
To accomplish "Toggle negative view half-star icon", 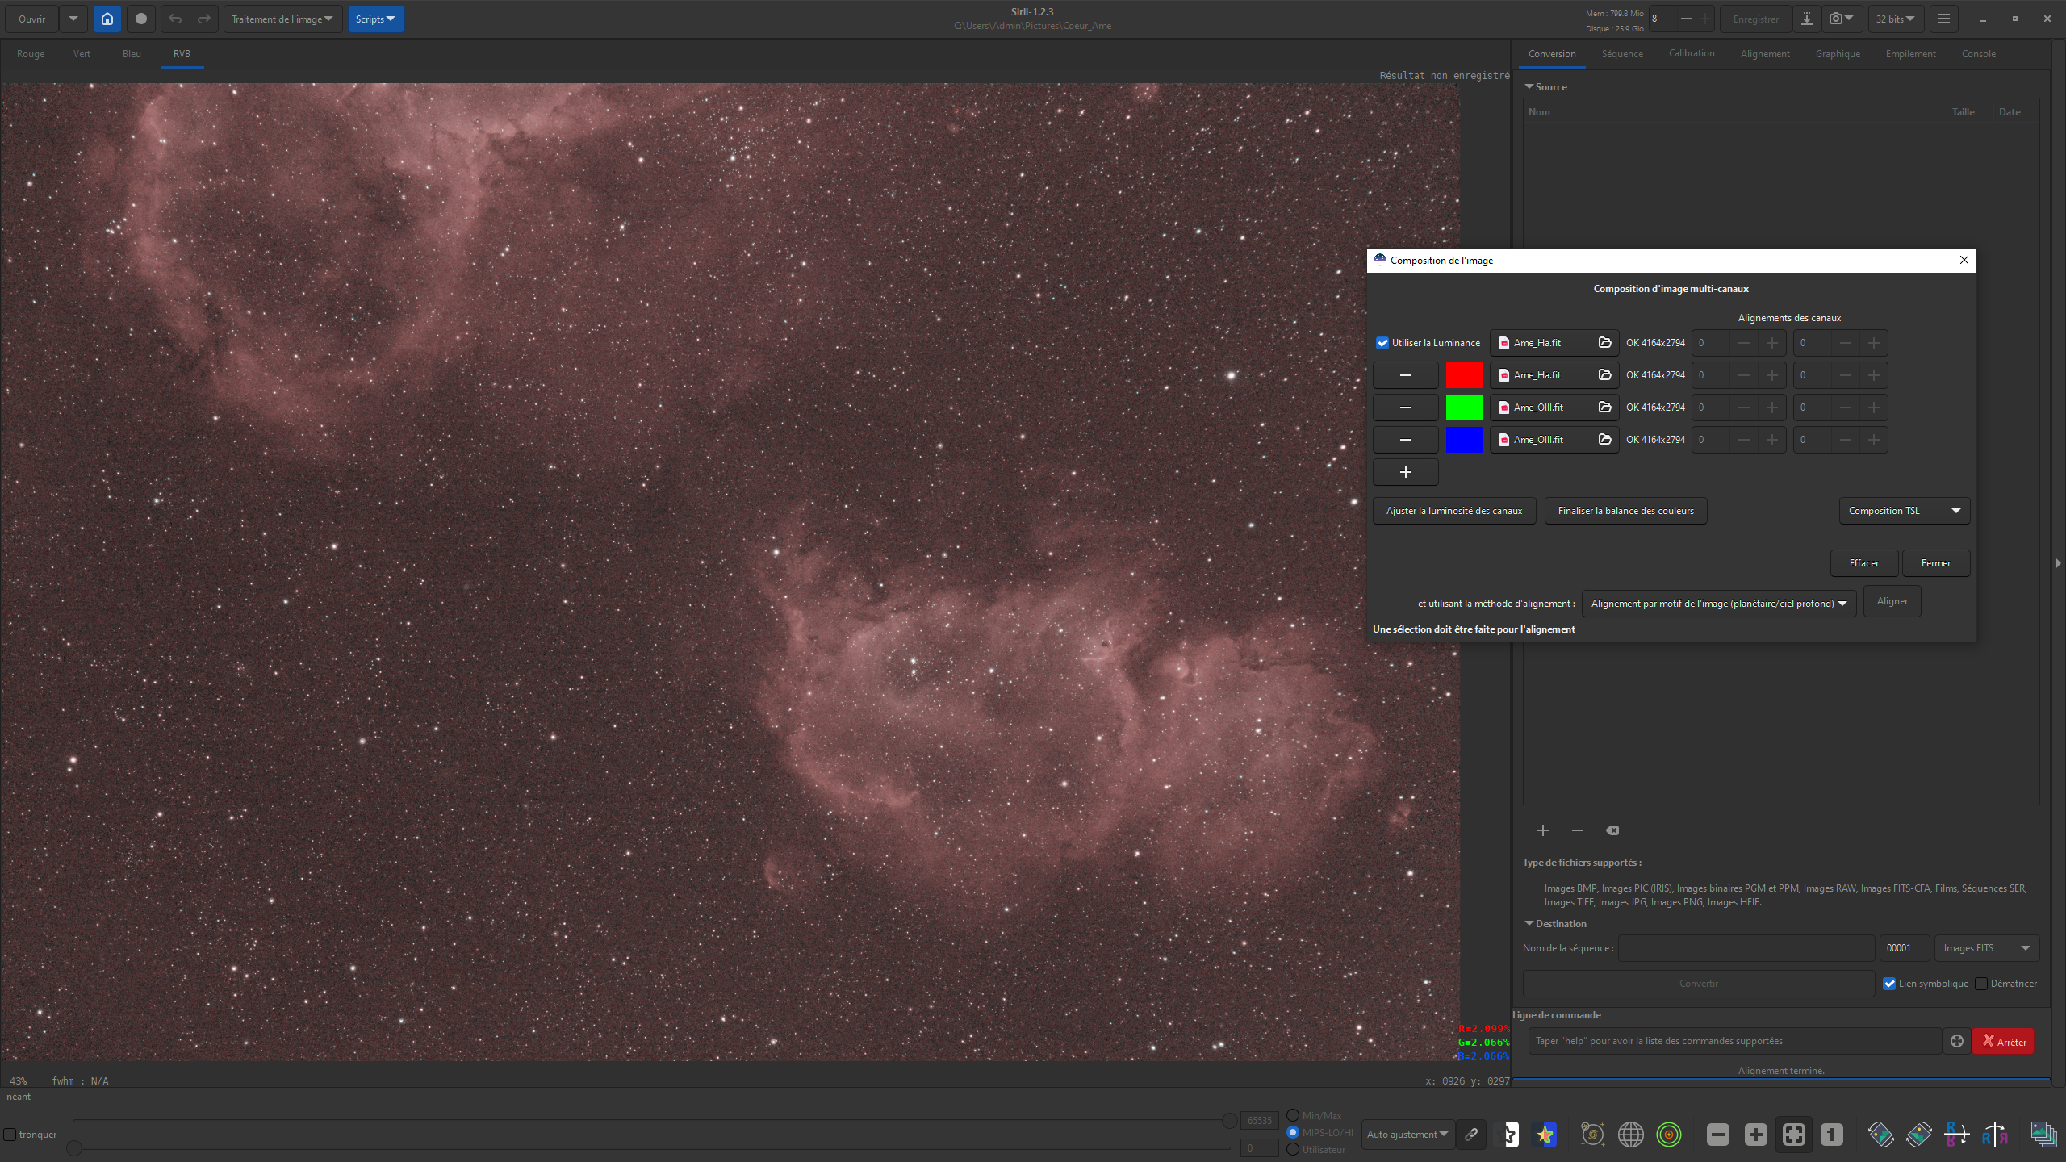I will point(1508,1135).
